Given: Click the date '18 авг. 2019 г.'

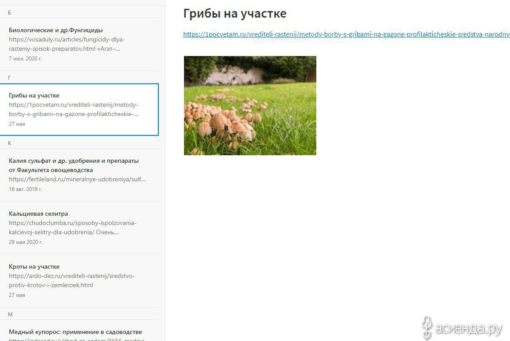Looking at the screenshot, I should click(26, 189).
